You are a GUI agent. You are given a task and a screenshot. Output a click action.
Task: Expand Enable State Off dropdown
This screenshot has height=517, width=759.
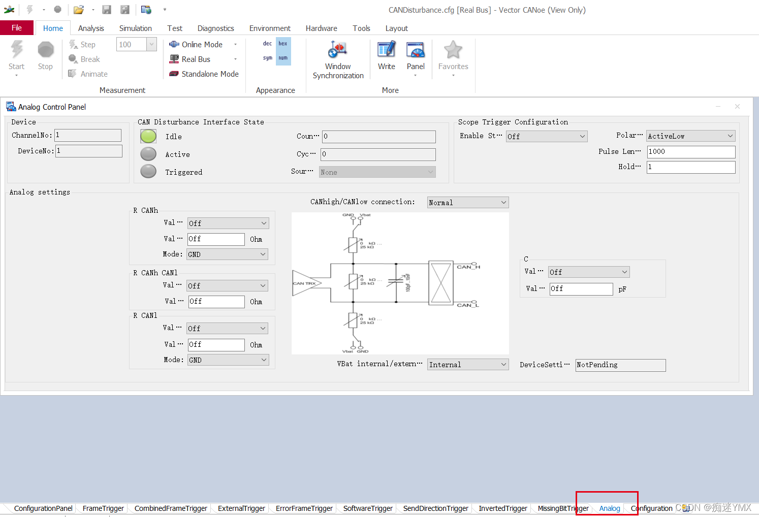pyautogui.click(x=547, y=136)
